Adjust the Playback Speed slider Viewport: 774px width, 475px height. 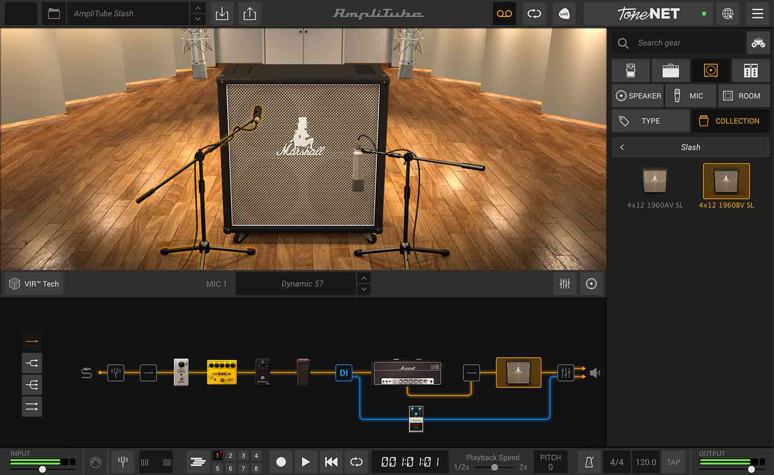click(x=494, y=467)
